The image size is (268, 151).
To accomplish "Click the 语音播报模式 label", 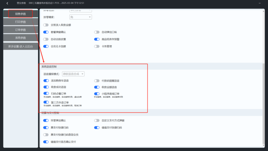I will (x=52, y=74).
